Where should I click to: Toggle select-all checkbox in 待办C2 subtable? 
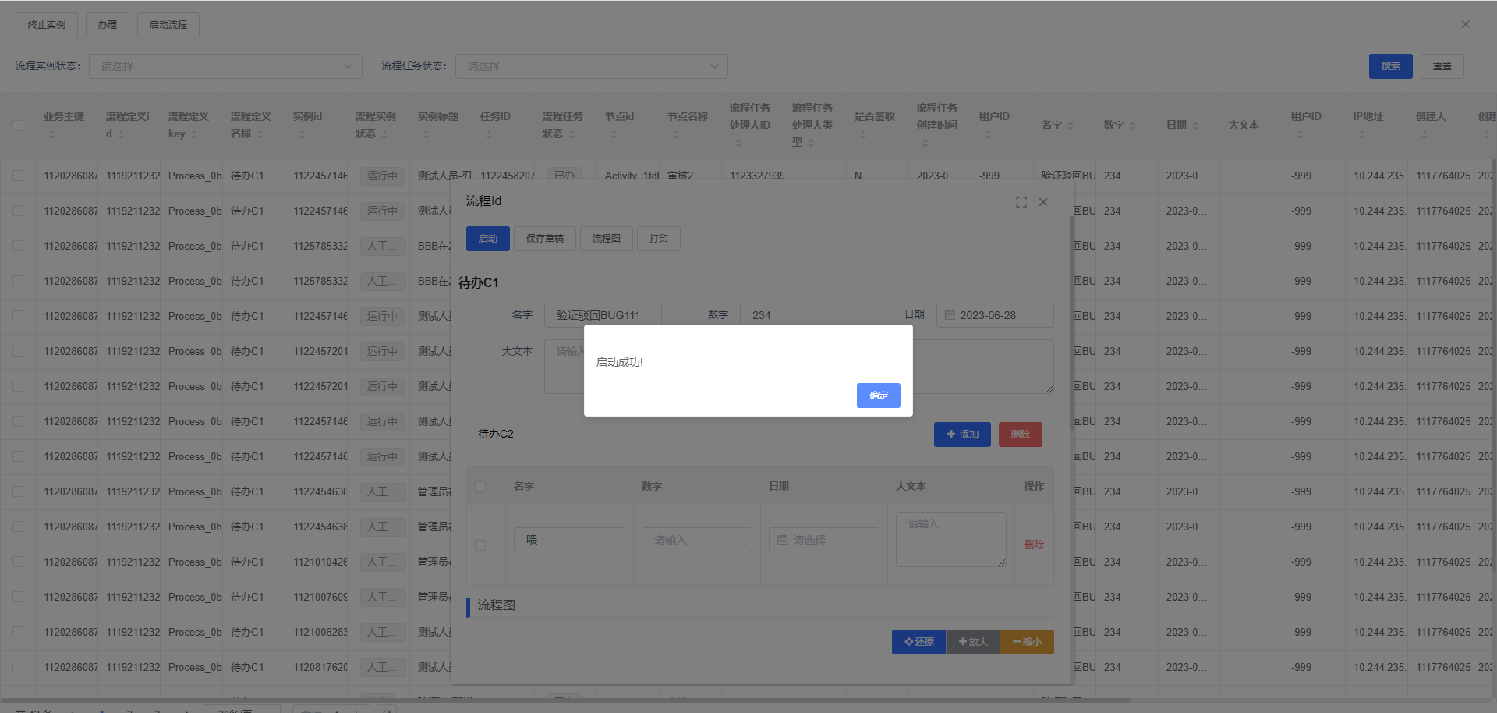tap(480, 487)
